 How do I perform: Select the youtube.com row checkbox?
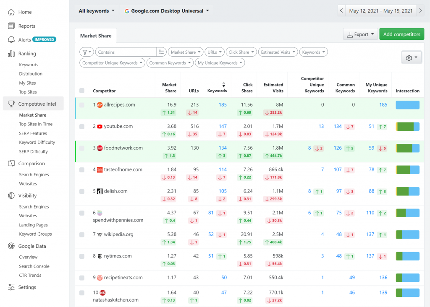point(82,127)
